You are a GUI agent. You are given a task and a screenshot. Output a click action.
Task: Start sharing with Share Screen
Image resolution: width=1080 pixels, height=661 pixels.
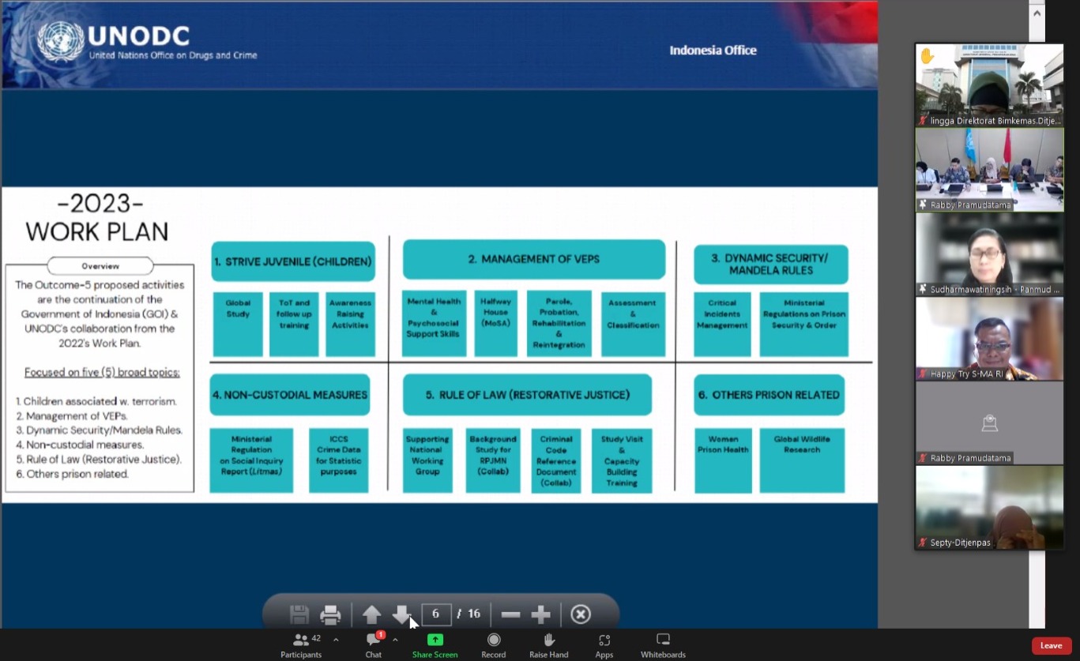click(435, 645)
